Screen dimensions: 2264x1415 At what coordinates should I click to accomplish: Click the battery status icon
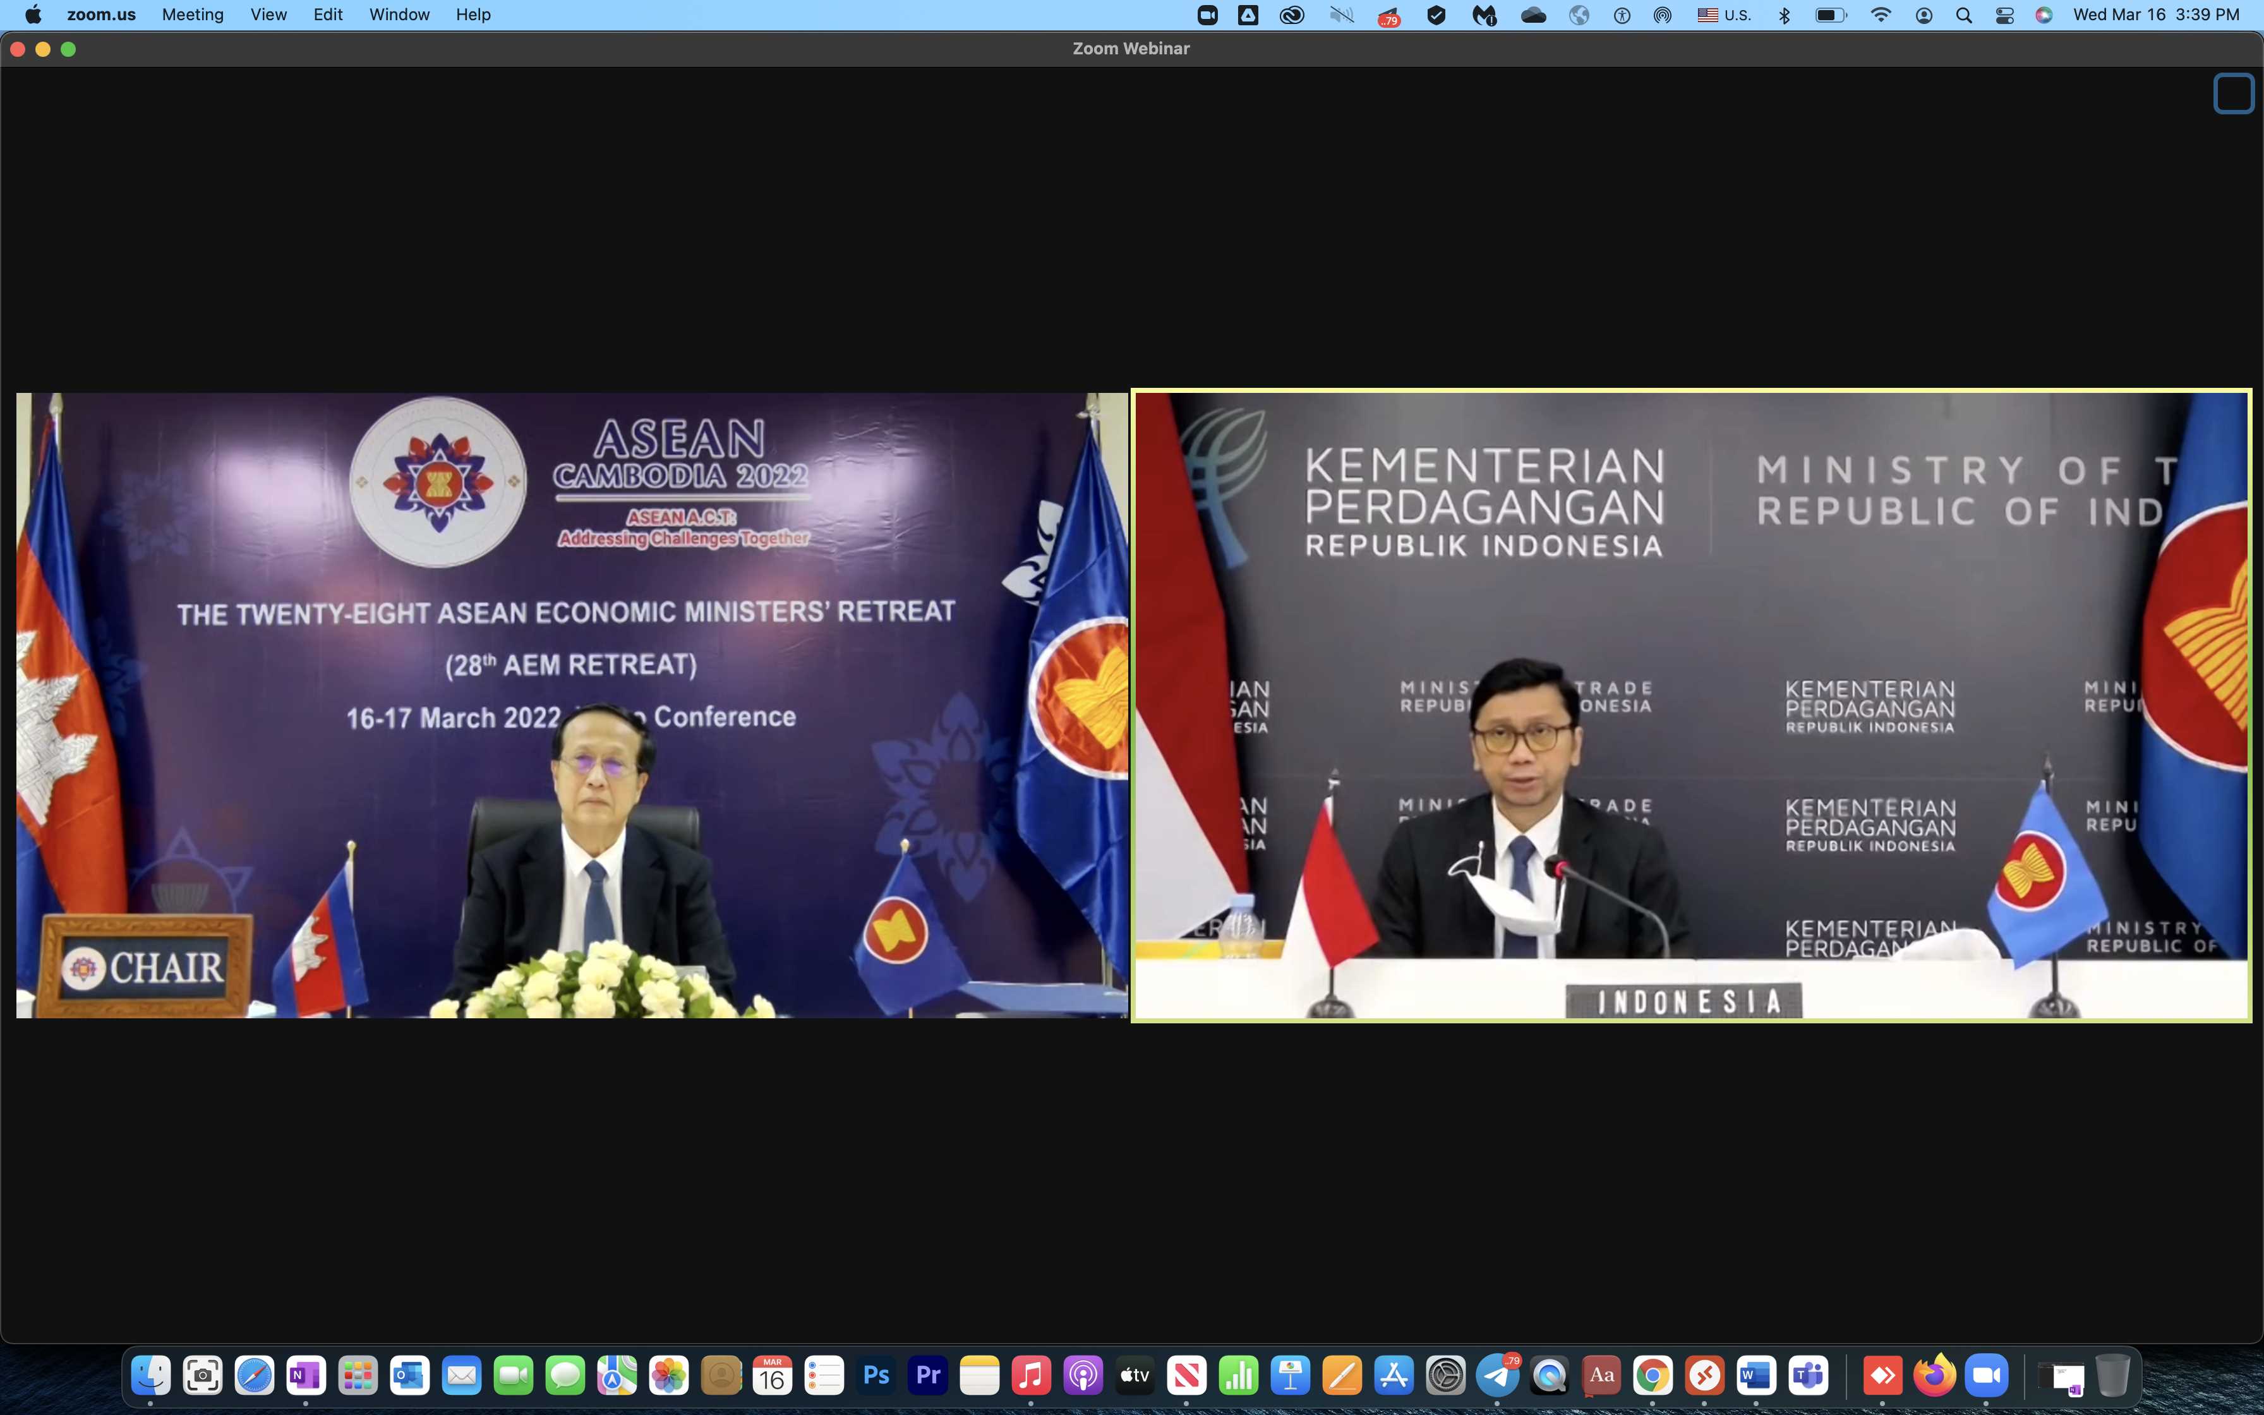[x=1831, y=15]
